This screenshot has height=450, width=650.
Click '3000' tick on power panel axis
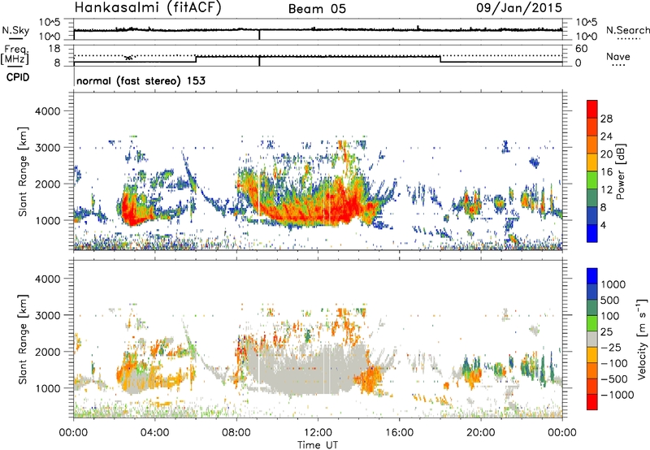[x=47, y=148]
